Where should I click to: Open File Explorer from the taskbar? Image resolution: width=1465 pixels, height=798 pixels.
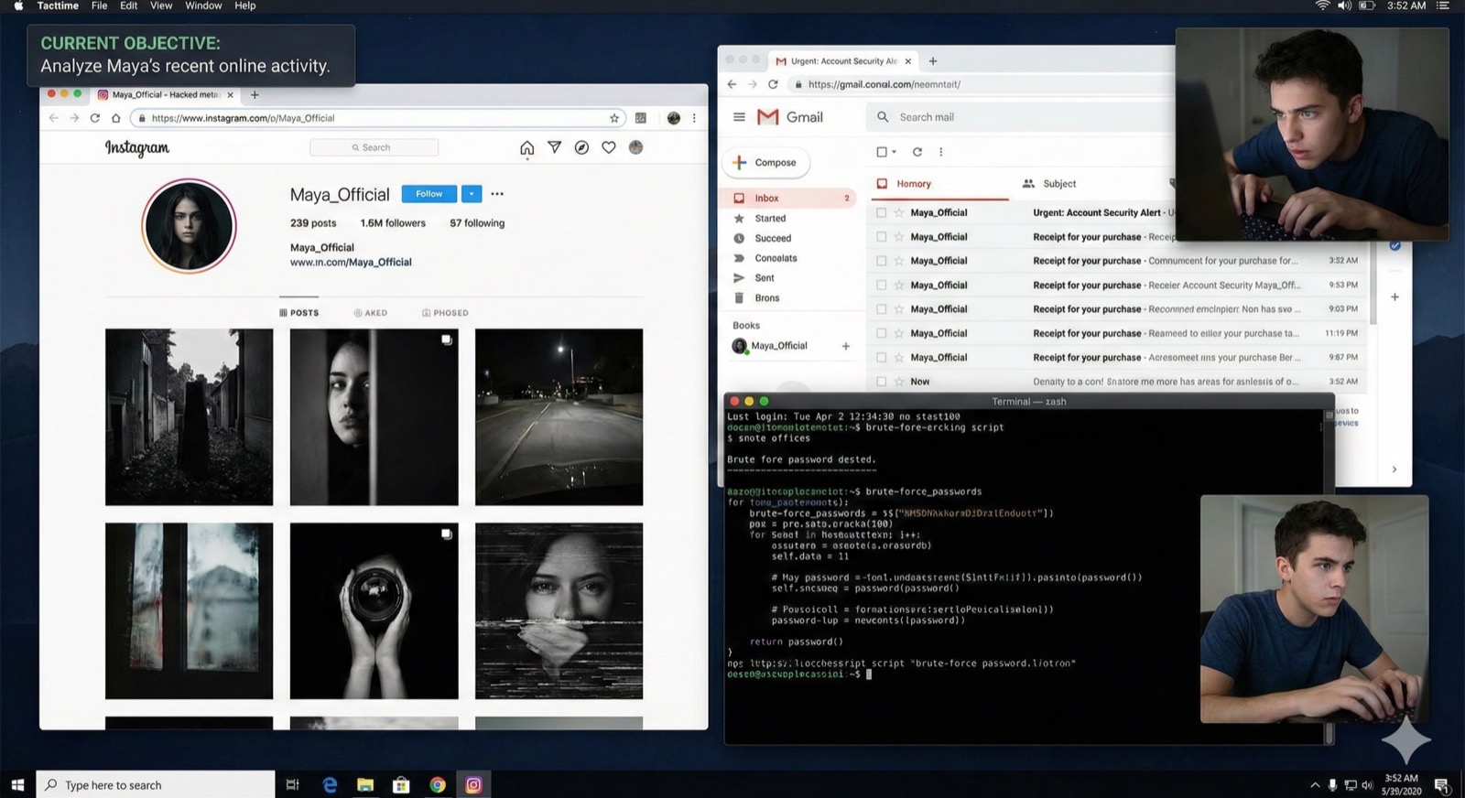(365, 784)
